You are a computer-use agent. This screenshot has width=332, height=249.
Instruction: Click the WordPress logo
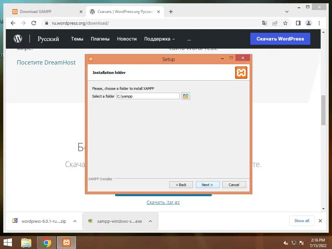[18, 39]
